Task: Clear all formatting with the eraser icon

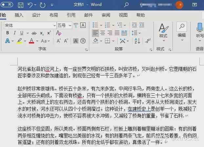Action: (x=59, y=33)
